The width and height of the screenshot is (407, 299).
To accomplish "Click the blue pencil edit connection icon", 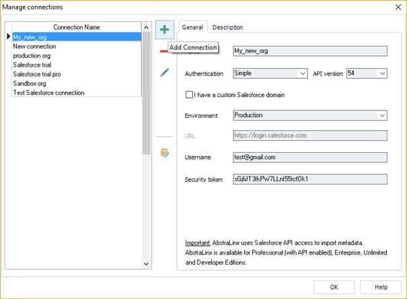I will pos(165,73).
